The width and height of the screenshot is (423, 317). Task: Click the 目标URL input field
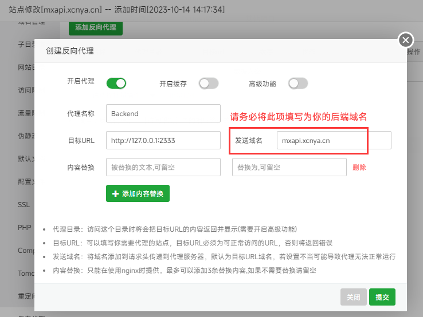[x=163, y=140]
